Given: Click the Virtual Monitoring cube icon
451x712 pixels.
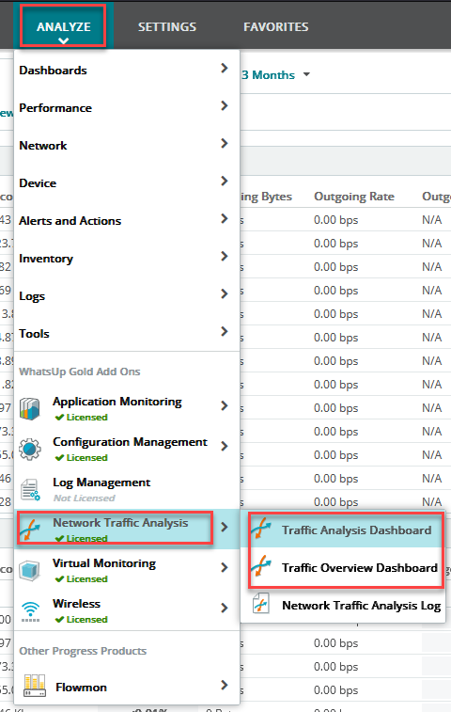Looking at the screenshot, I should (30, 570).
